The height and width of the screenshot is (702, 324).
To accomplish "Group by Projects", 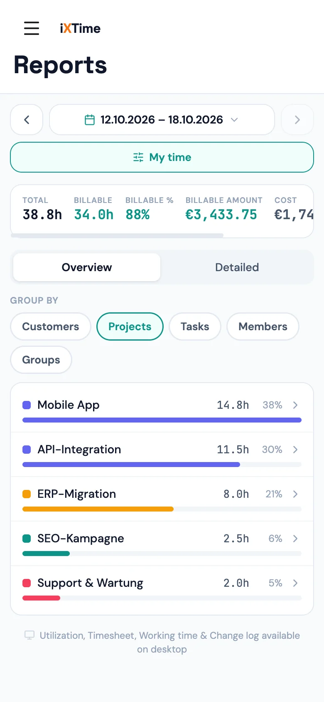I will 130,326.
